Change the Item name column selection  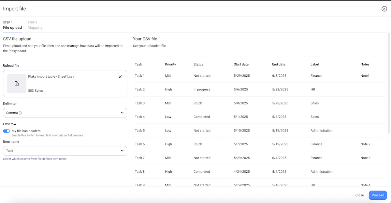tap(65, 151)
